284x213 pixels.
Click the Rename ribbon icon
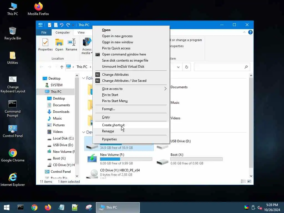71,45
